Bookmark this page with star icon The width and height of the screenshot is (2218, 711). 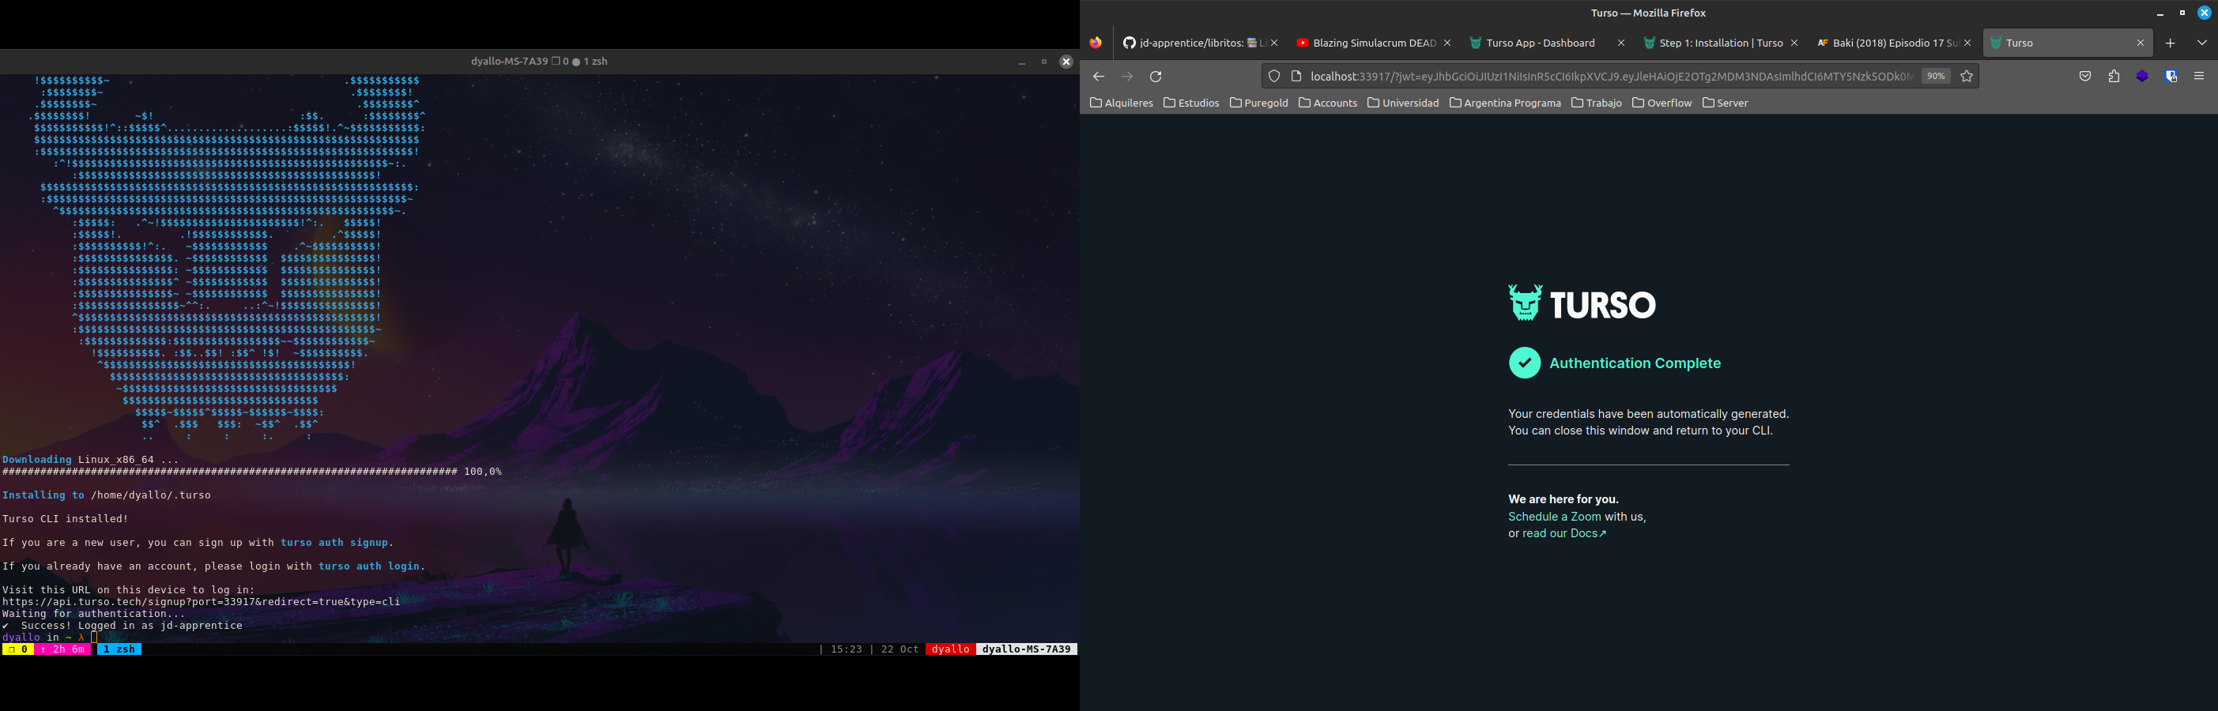tap(1967, 77)
